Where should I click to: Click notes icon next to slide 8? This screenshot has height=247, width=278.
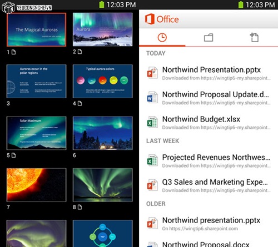pyautogui.click(x=80, y=207)
